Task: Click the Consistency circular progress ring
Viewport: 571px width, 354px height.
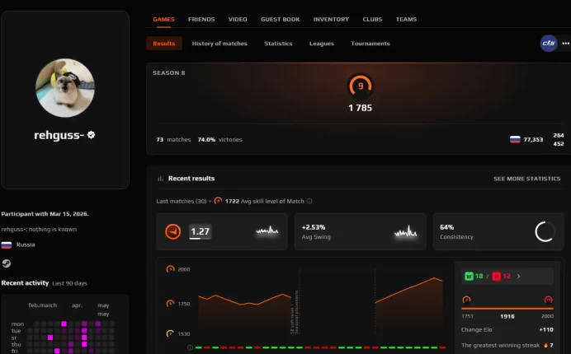Action: coord(545,231)
